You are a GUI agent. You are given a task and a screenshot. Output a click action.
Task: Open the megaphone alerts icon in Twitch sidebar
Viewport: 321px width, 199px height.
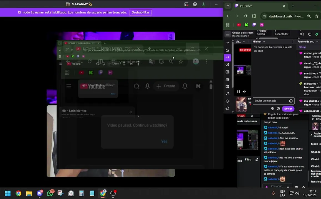tap(227, 65)
